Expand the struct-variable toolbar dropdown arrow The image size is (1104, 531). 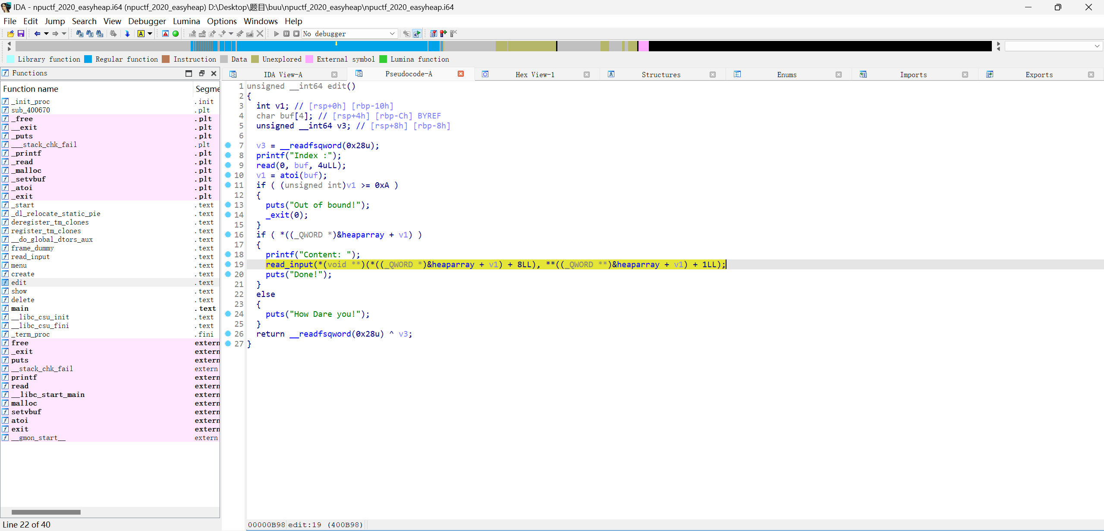pyautogui.click(x=231, y=34)
